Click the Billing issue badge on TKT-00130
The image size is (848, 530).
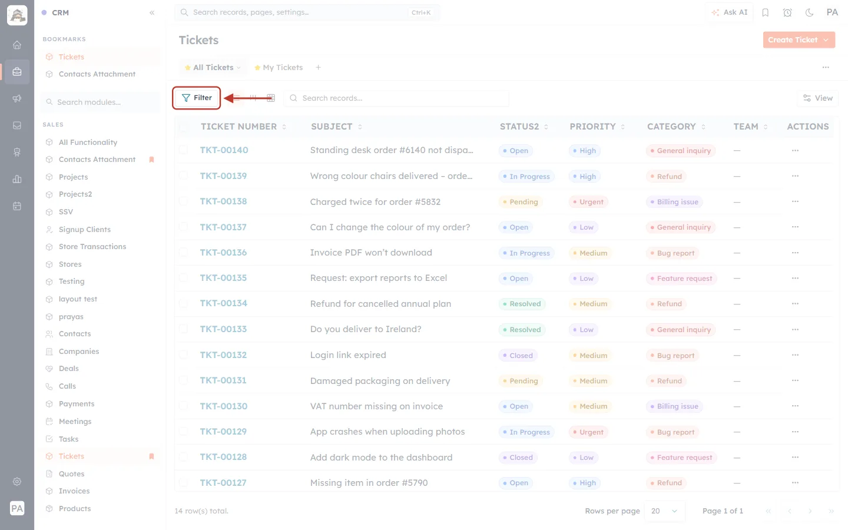[x=674, y=406]
